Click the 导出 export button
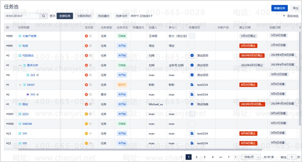The image size is (302, 162). point(295,8)
